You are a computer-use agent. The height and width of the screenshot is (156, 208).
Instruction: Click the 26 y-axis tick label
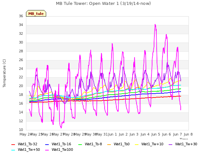(21, 60)
